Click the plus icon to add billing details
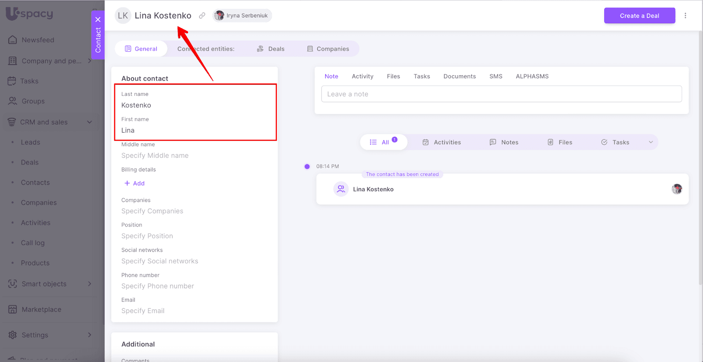Image resolution: width=703 pixels, height=362 pixels. pyautogui.click(x=127, y=183)
